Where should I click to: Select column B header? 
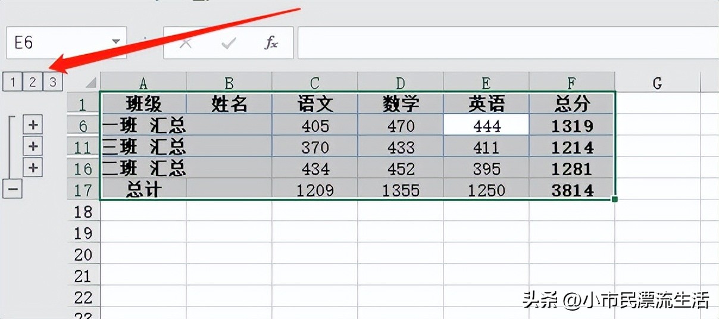coord(229,83)
